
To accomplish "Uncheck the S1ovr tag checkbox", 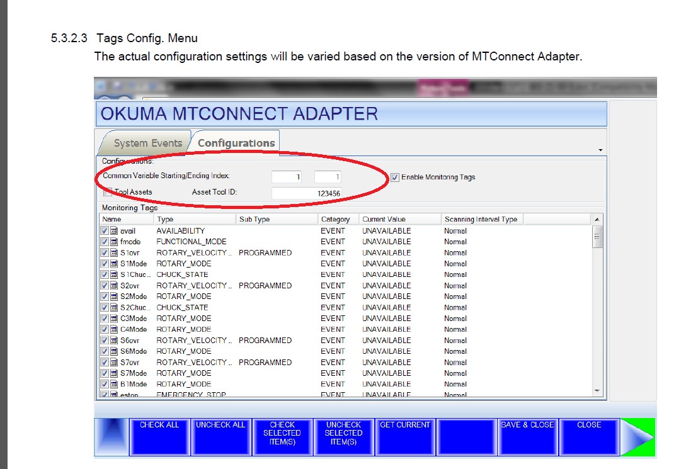I will coord(104,252).
